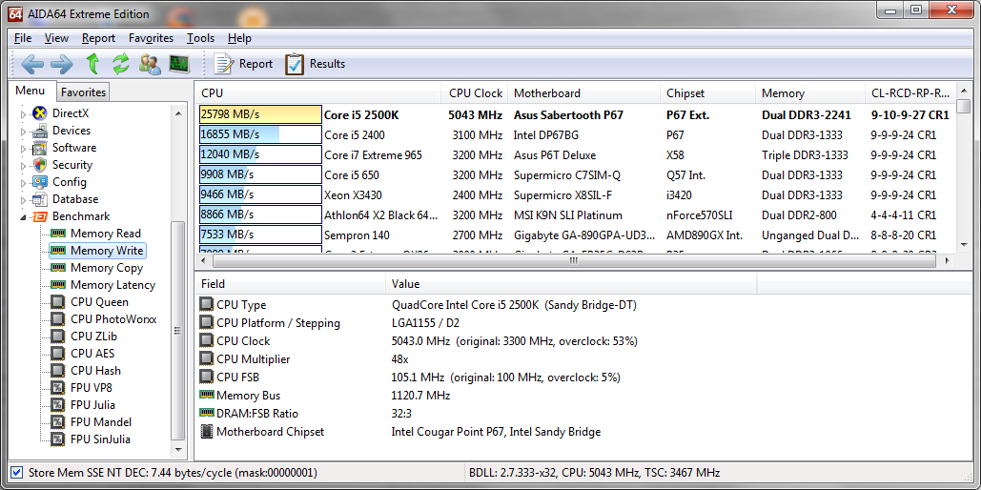Click the Results toolbar button
The image size is (981, 490).
click(316, 64)
